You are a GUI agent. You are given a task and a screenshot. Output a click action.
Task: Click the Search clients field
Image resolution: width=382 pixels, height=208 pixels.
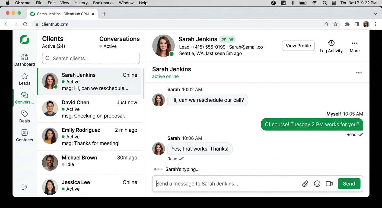click(91, 58)
